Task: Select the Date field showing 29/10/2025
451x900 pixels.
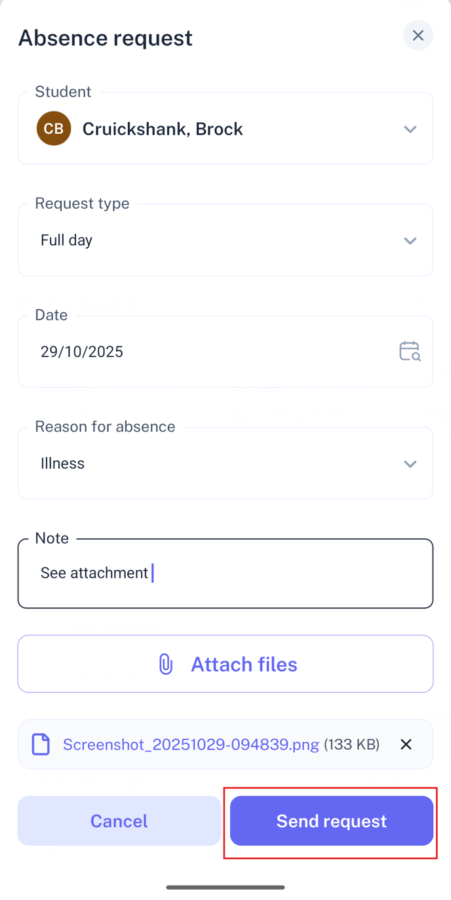Action: click(x=197, y=352)
